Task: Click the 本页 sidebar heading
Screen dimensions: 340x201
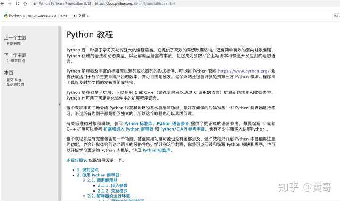Action: click(x=8, y=73)
